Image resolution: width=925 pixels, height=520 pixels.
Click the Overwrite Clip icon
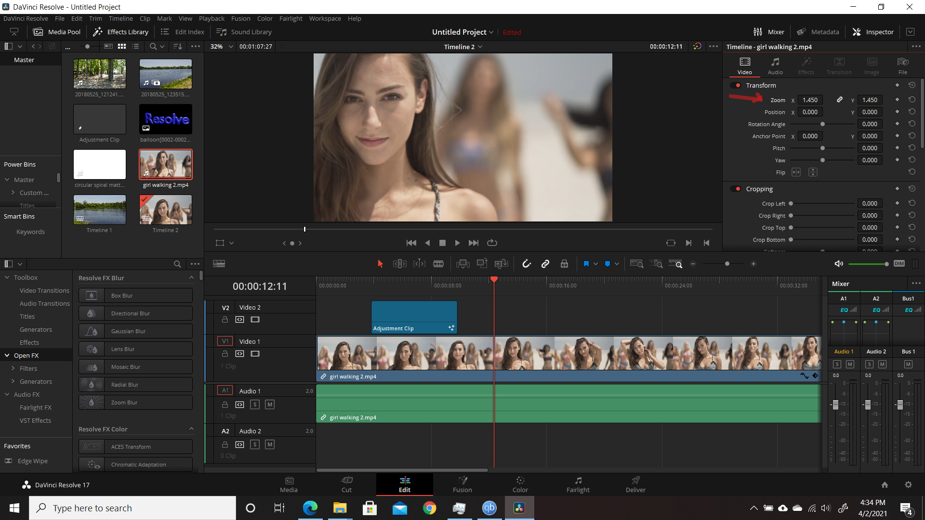point(482,264)
